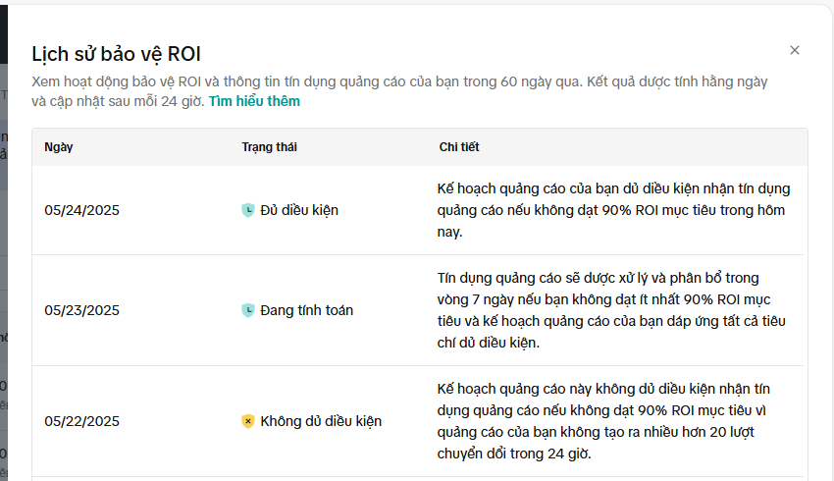Click the Đang tính toán status label
The image size is (834, 481).
click(x=306, y=310)
